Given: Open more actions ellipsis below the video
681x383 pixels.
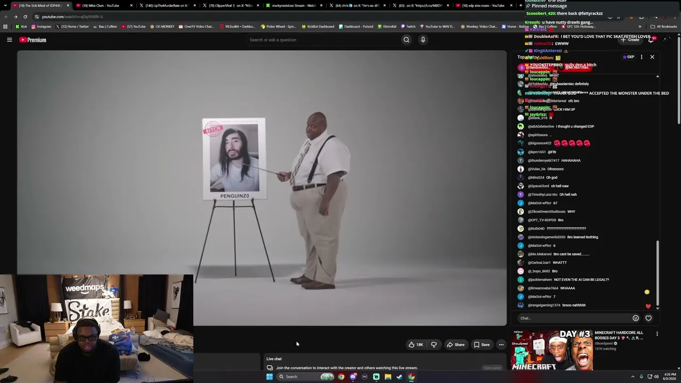Looking at the screenshot, I should pyautogui.click(x=501, y=345).
